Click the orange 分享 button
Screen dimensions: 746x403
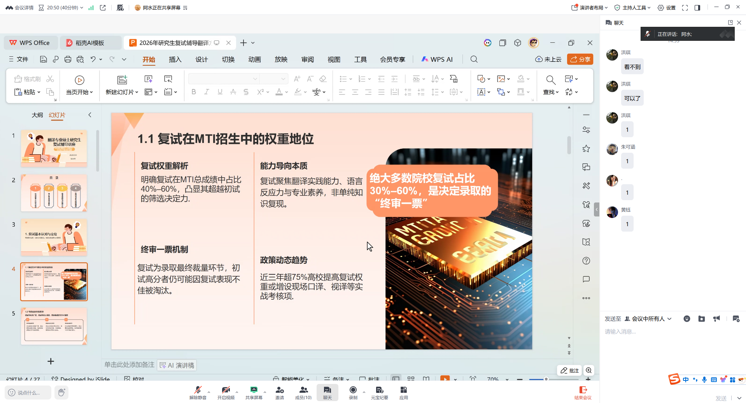point(580,59)
